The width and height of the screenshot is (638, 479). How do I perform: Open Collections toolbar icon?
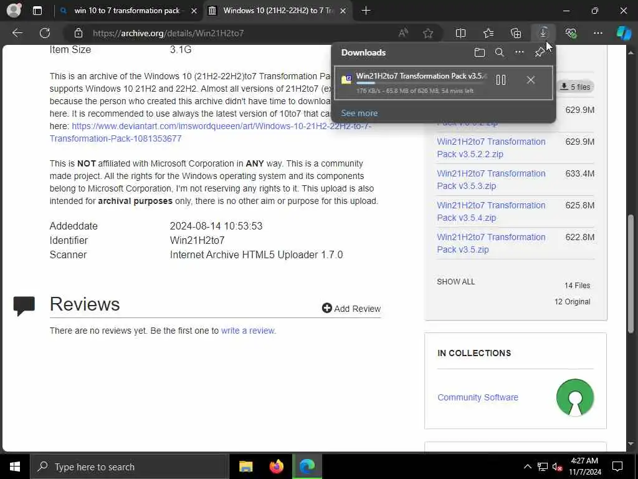pyautogui.click(x=515, y=33)
